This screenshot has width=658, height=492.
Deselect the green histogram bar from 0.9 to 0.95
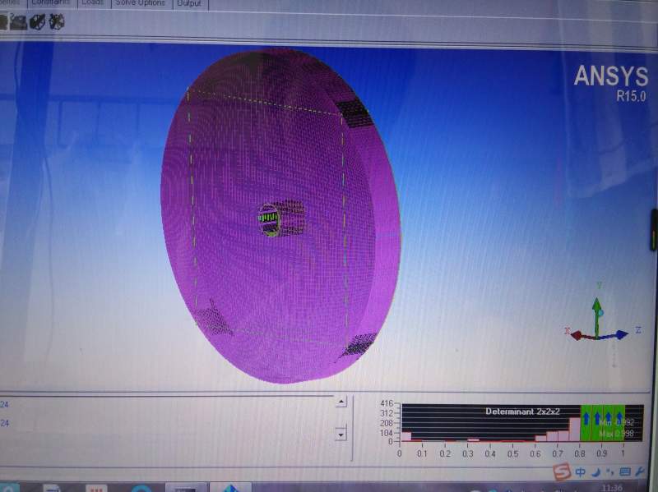point(609,423)
